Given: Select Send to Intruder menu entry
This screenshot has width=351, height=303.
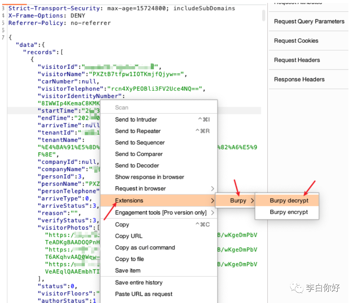Looking at the screenshot, I should click(159, 120).
